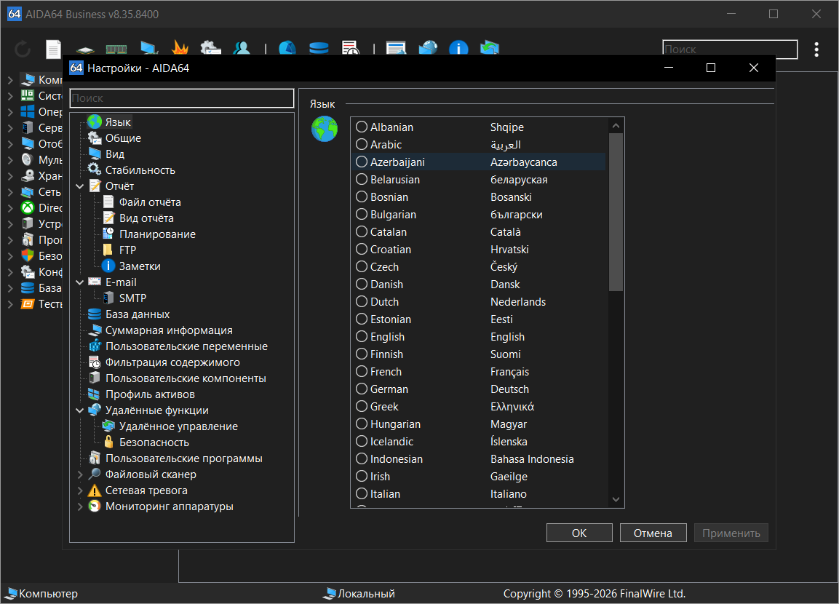The height and width of the screenshot is (604, 839).
Task: Select the Общие settings icon
Action: click(95, 138)
